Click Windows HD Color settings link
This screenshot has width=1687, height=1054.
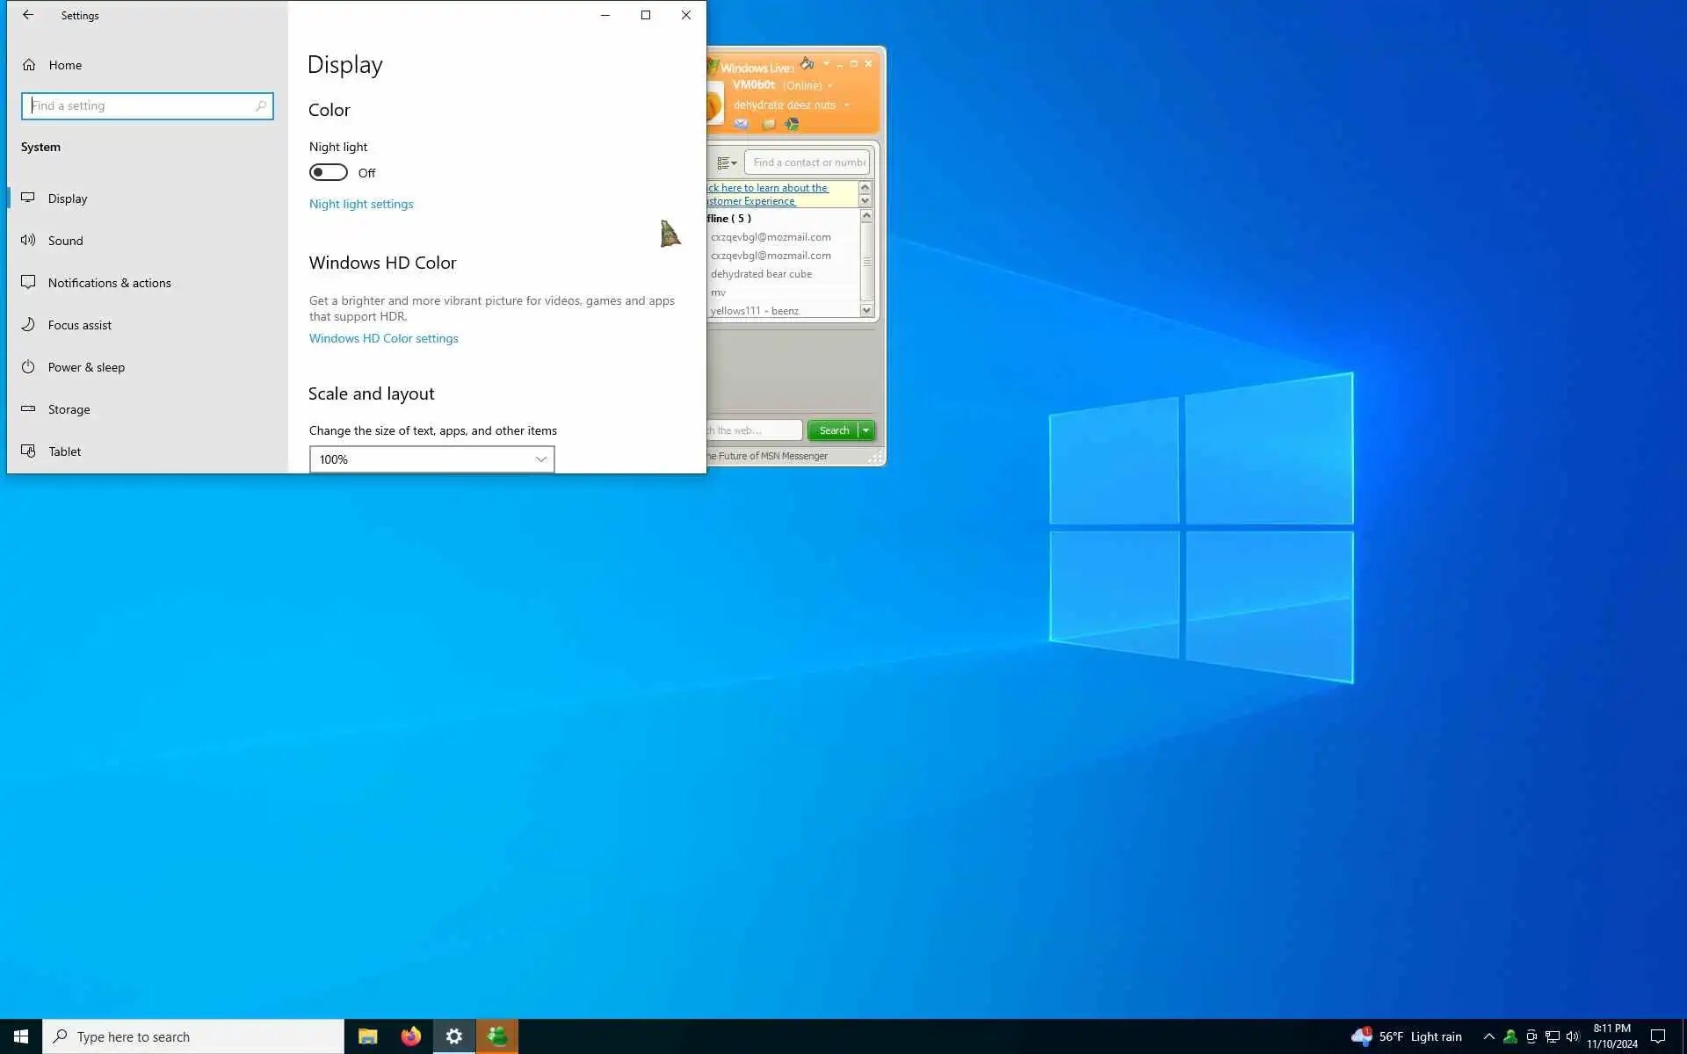383,338
